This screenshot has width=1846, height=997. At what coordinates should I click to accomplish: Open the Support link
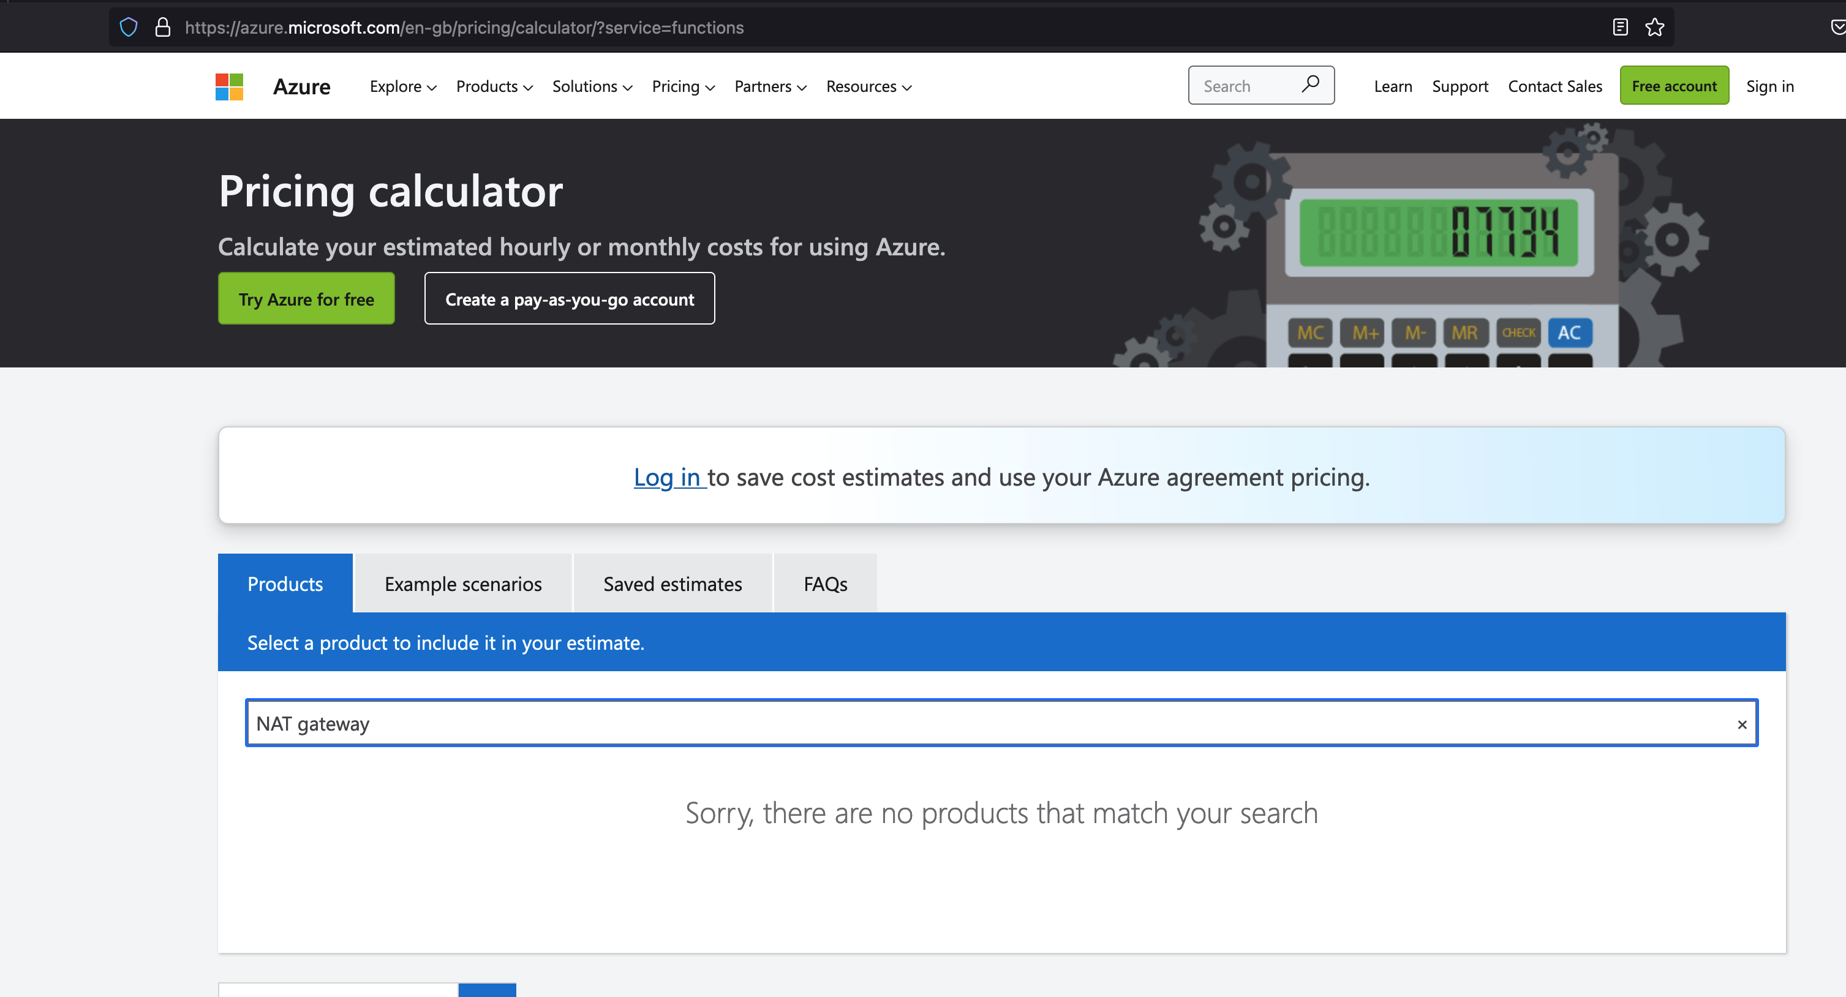pyautogui.click(x=1460, y=86)
